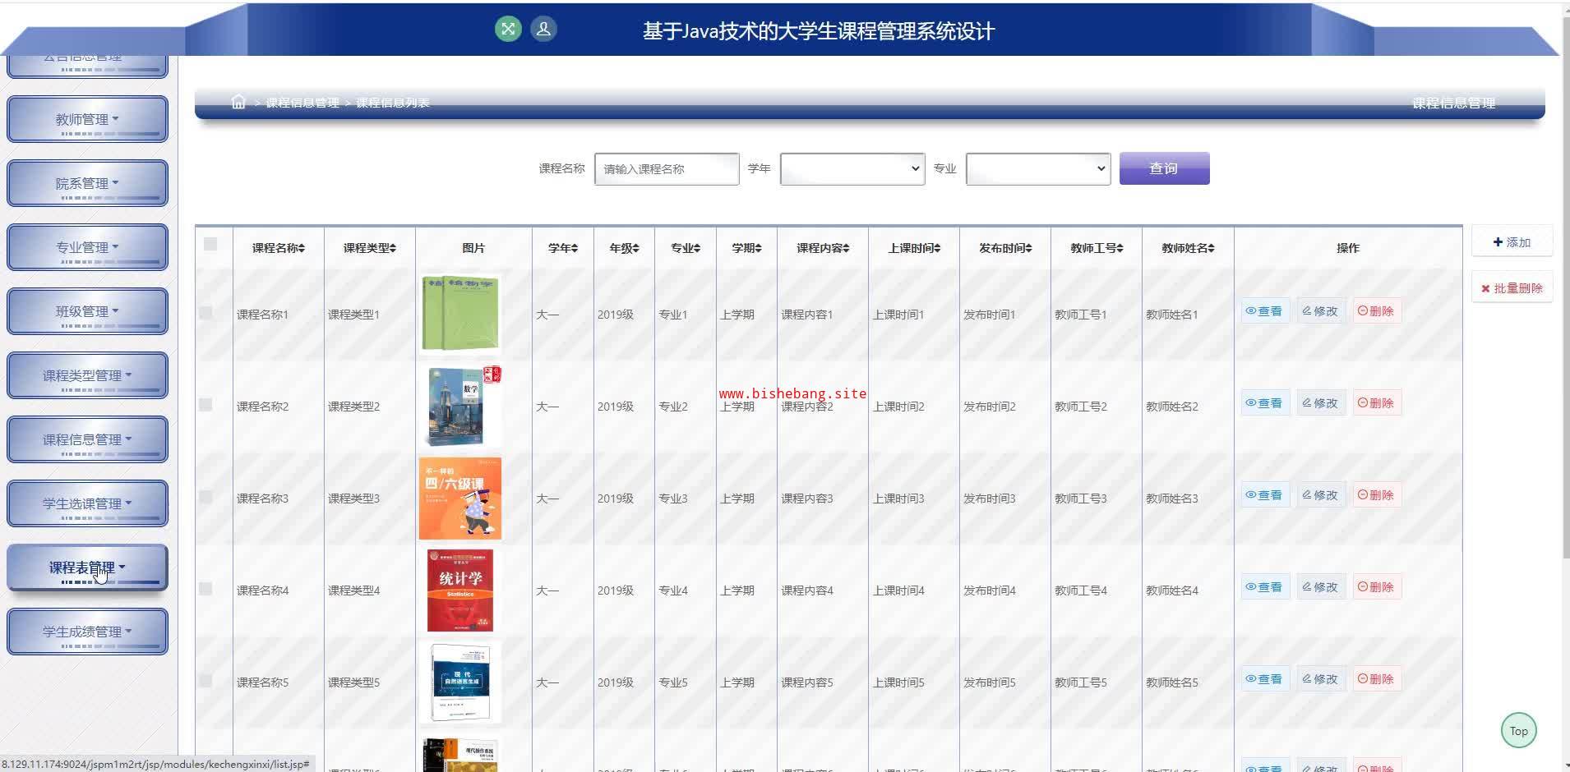Open the red 统计学 thumbnail for 课程名称4
The width and height of the screenshot is (1570, 772).
(x=460, y=590)
